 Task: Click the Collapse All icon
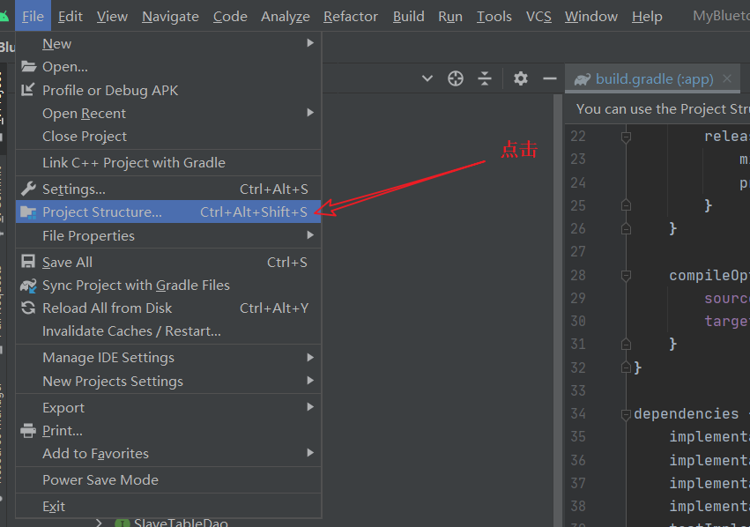[x=485, y=78]
